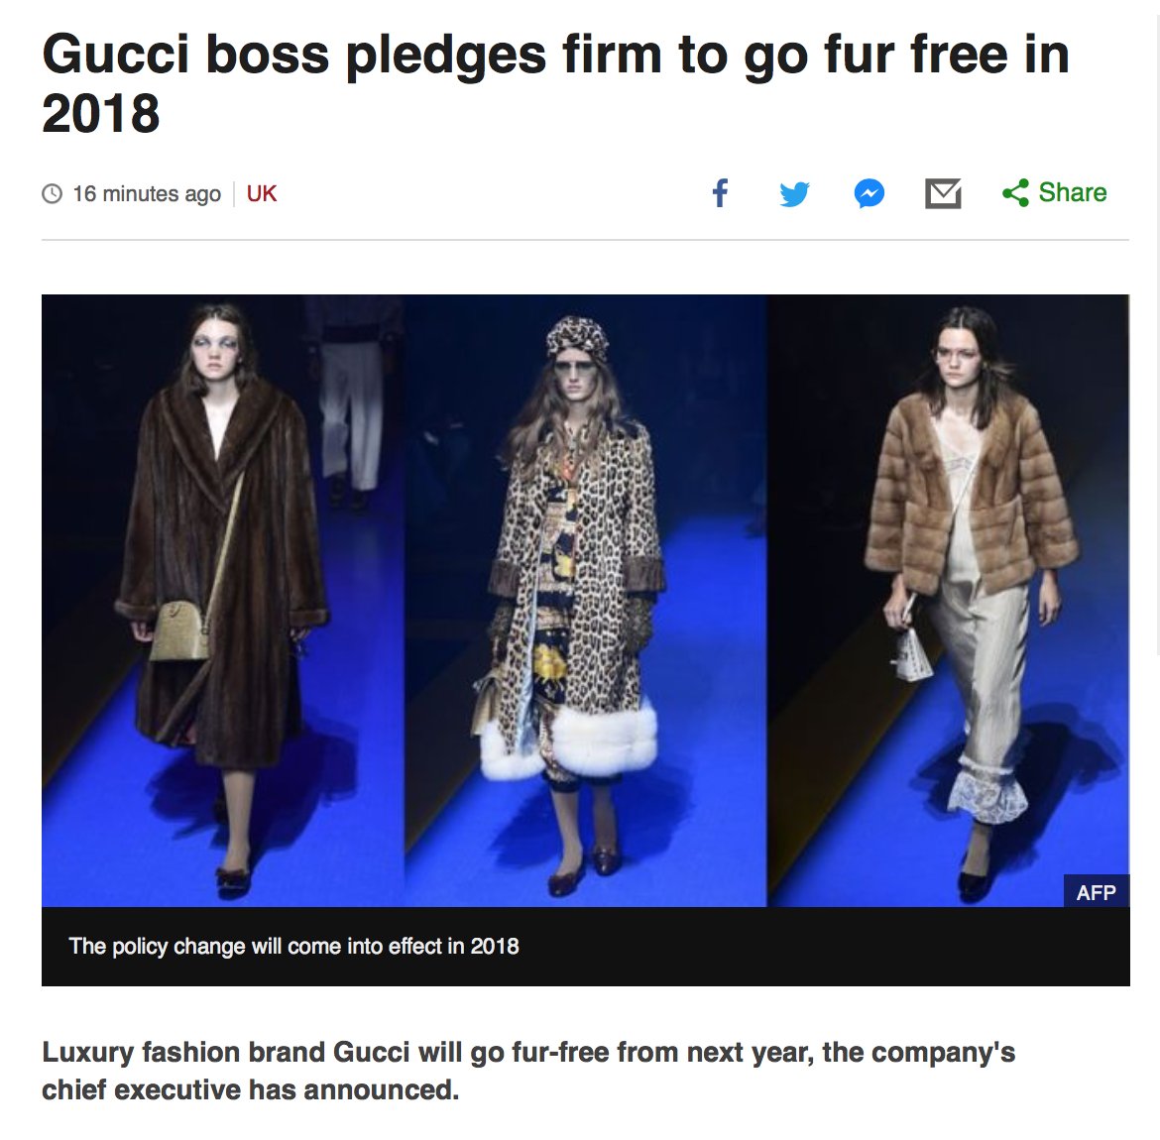Open the green Share text link

(1073, 192)
